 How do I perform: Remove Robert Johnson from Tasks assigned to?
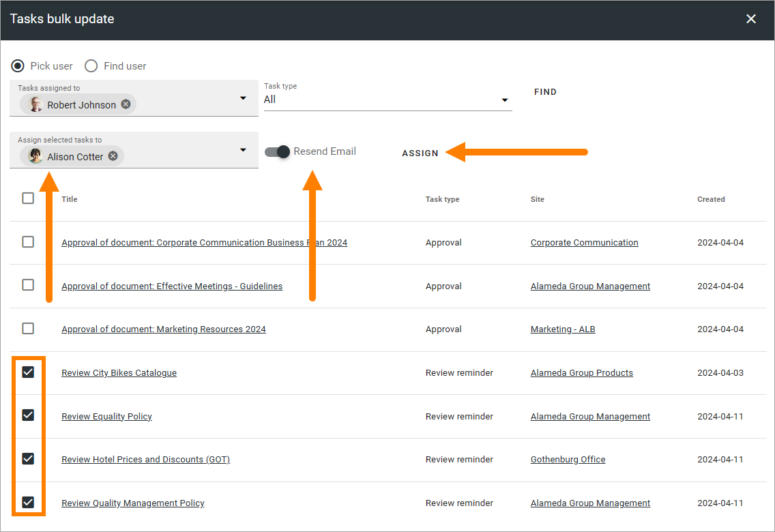pyautogui.click(x=126, y=104)
